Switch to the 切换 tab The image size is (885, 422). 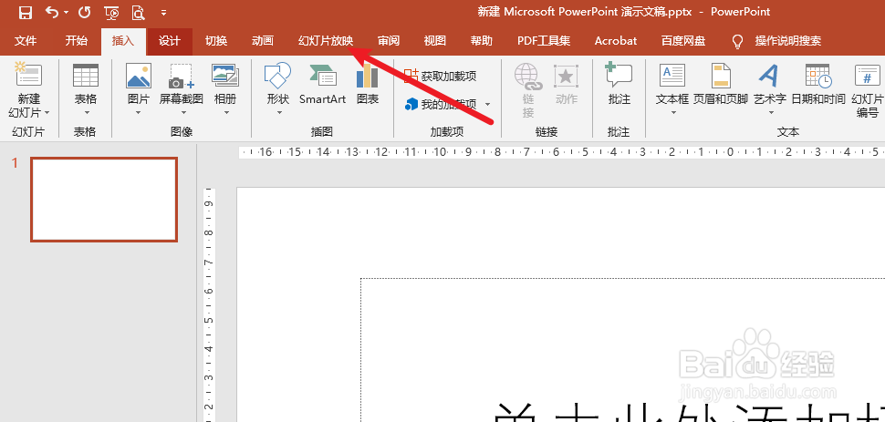(x=216, y=41)
